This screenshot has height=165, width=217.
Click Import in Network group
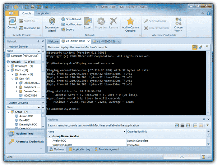click(x=68, y=30)
